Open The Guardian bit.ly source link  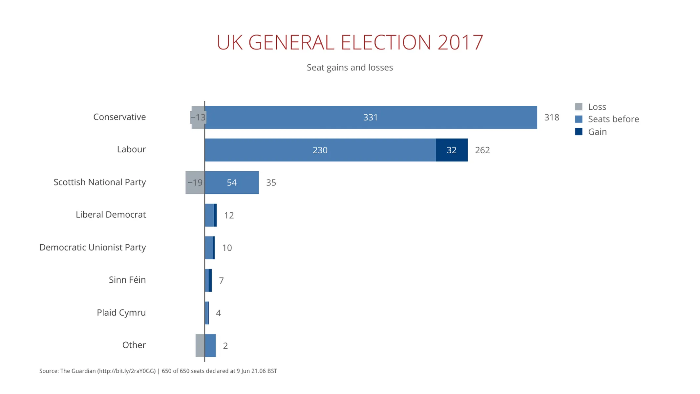click(126, 371)
